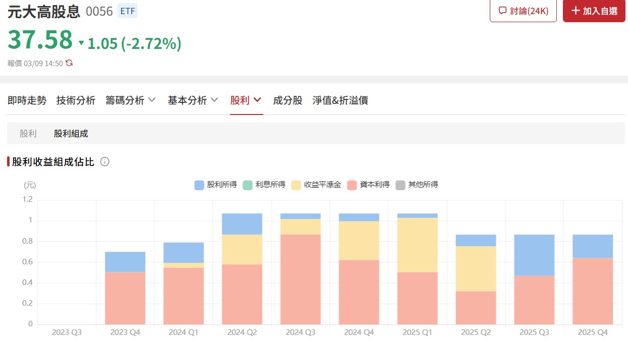Click the yellow color swatch for 收益平準金

pyautogui.click(x=296, y=185)
